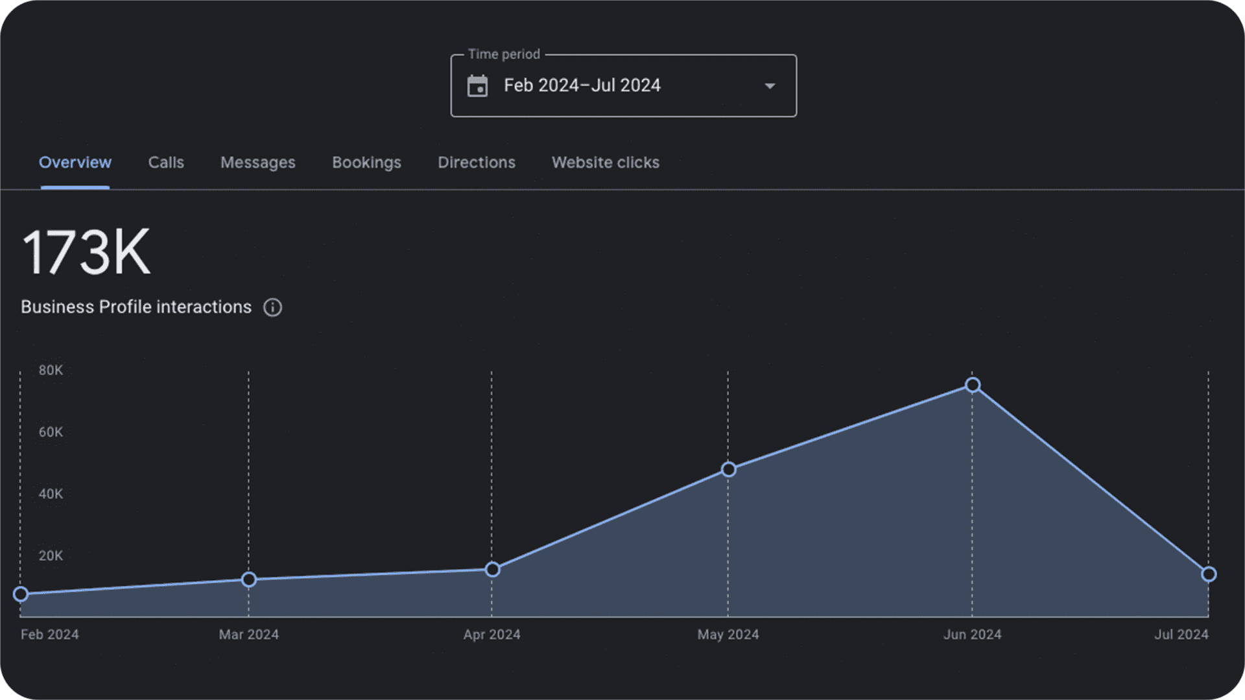1245x700 pixels.
Task: Click the calendar icon in Time period
Action: click(477, 86)
